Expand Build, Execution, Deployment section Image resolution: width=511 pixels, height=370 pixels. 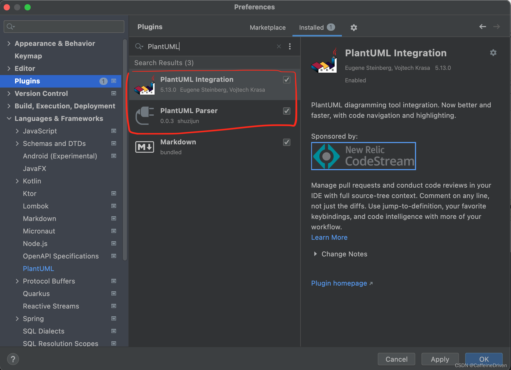(9, 106)
